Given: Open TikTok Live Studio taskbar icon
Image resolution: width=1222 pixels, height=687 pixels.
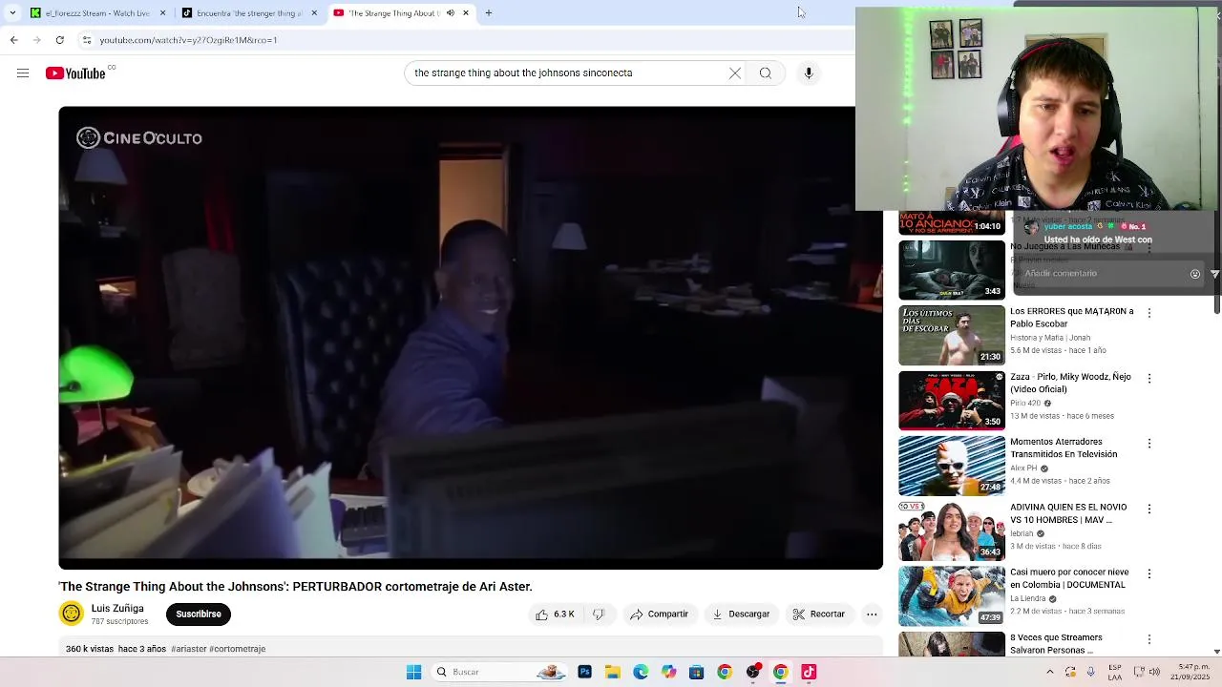Looking at the screenshot, I should pos(809,673).
